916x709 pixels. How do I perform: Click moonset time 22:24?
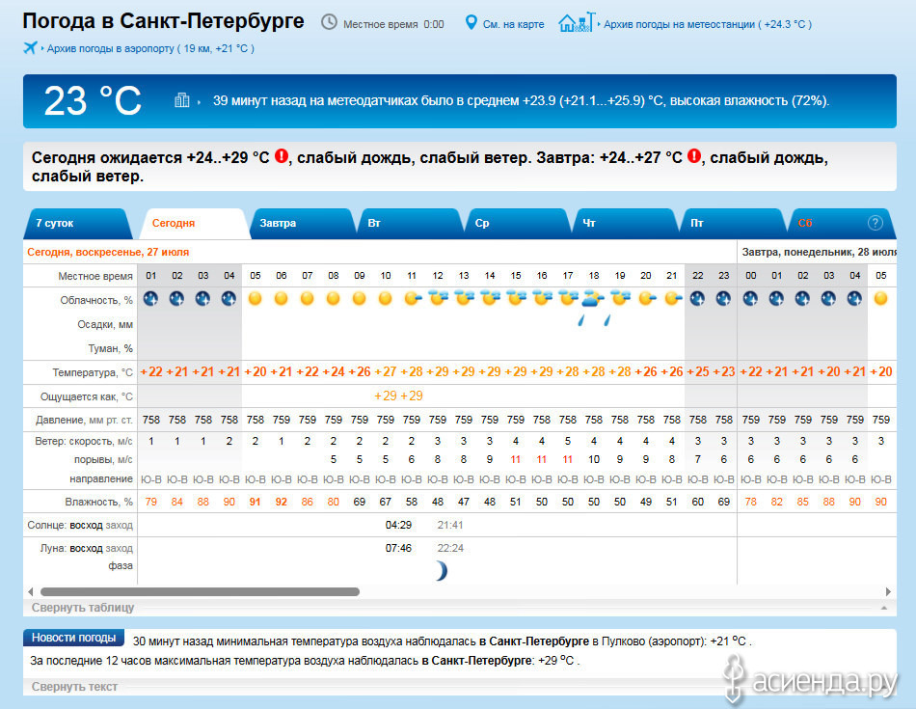coord(450,548)
